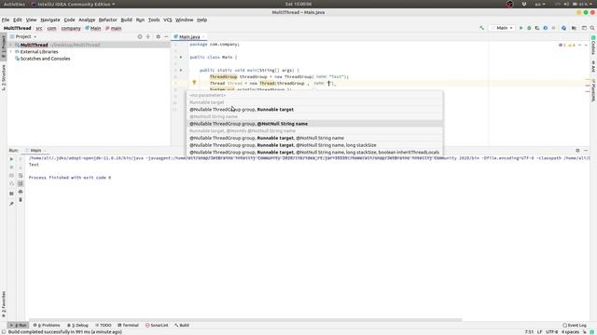This screenshot has height=335, width=597.
Task: Toggle the Event Log tool window button
Action: click(x=575, y=325)
